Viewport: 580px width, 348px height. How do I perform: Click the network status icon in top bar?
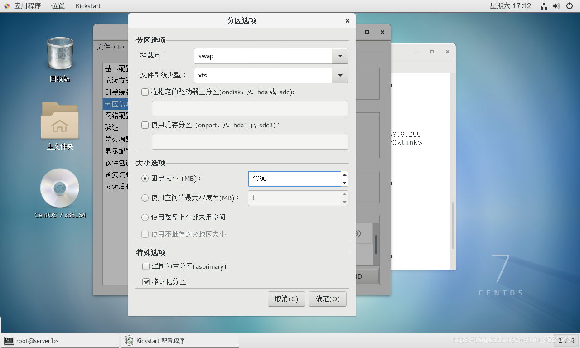544,6
